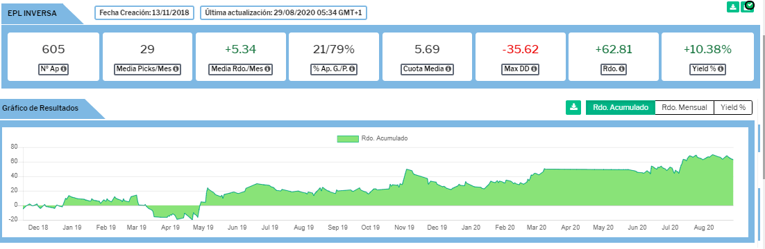Download the results chart with green button
Screen dimensions: 765x249
[x=574, y=107]
